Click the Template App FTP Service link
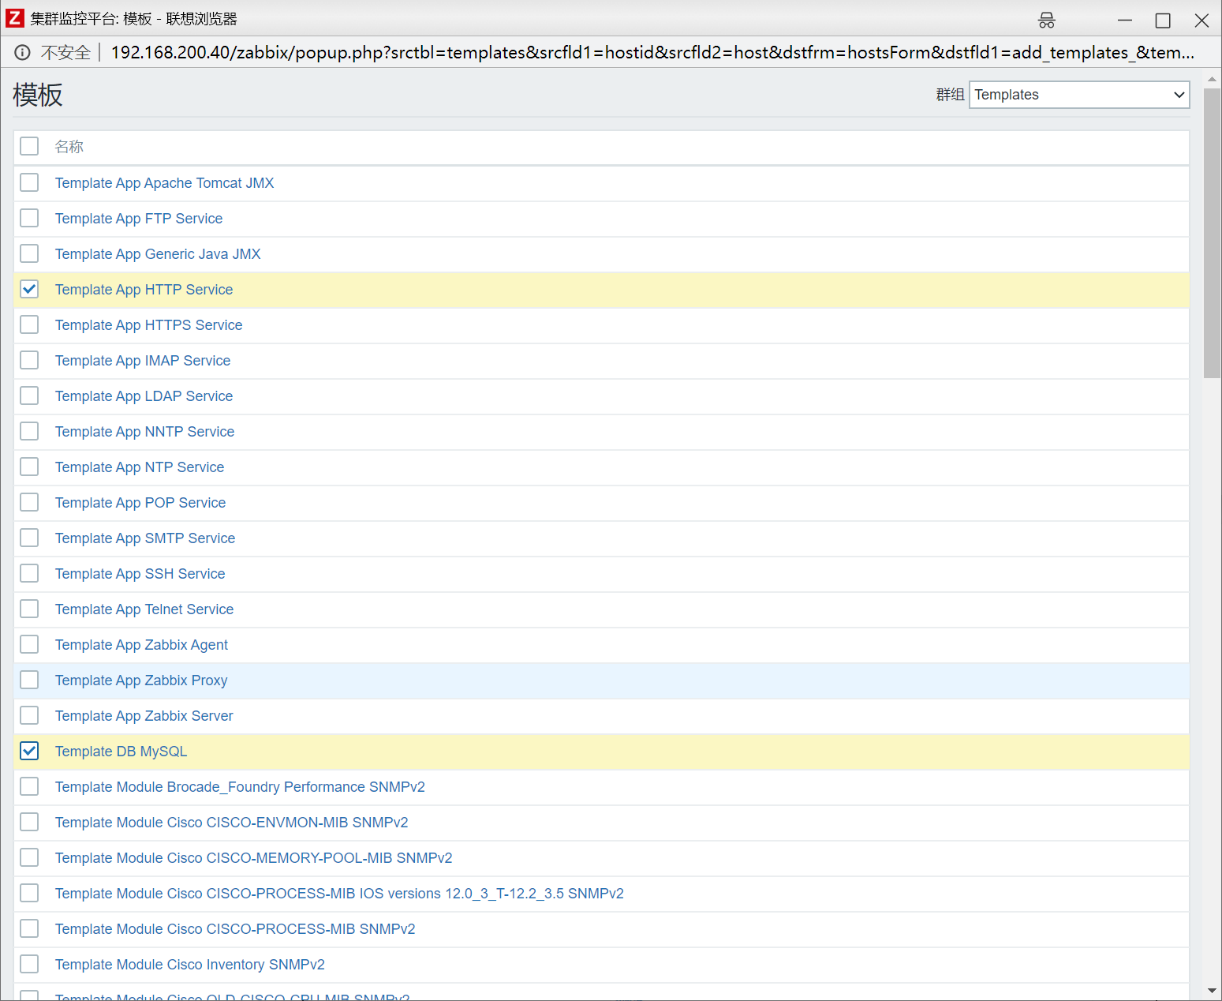This screenshot has width=1222, height=1001. [139, 219]
